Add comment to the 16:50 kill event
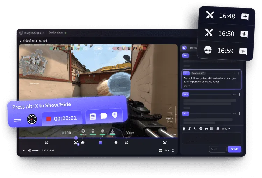 244,34
